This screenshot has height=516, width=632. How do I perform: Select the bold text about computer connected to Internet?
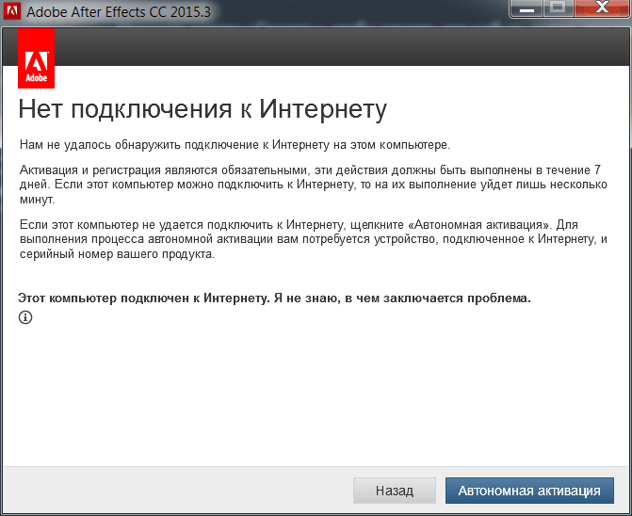(274, 298)
